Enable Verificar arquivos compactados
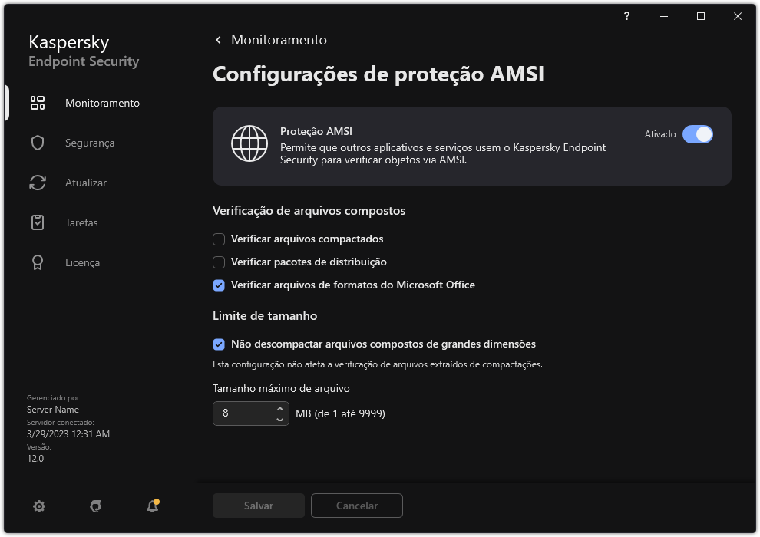Image resolution: width=760 pixels, height=537 pixels. tap(219, 239)
